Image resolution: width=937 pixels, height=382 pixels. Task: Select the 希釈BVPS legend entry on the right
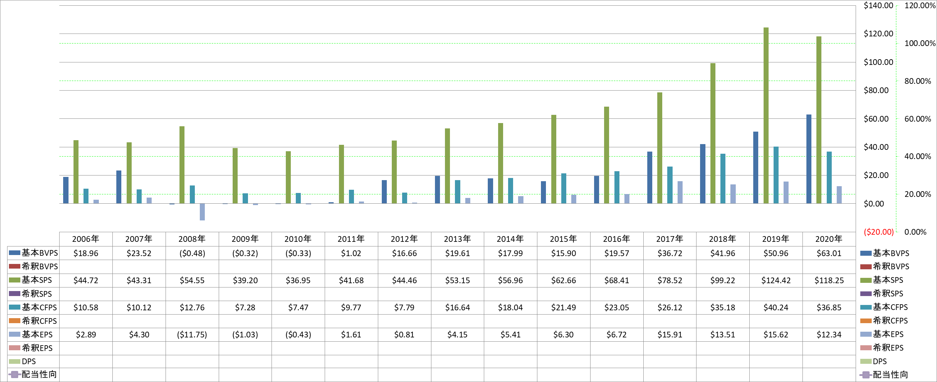884,266
